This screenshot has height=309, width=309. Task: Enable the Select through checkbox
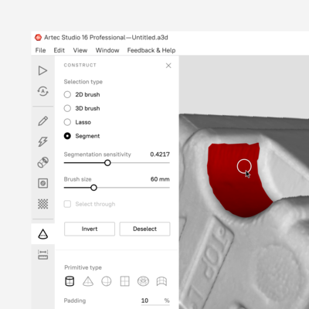click(67, 204)
